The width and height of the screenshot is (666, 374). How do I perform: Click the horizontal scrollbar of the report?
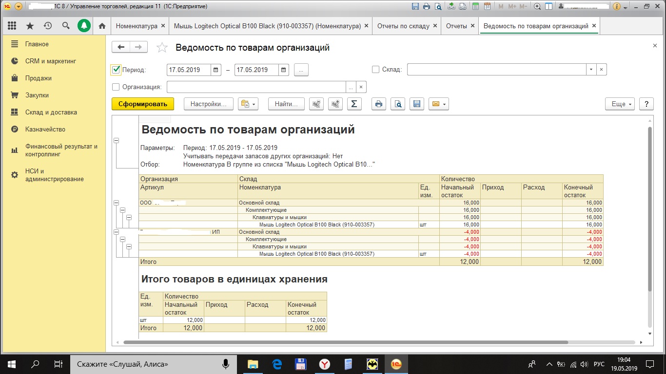coord(346,342)
